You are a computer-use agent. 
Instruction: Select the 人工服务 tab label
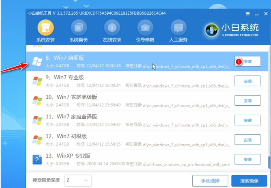tap(178, 40)
